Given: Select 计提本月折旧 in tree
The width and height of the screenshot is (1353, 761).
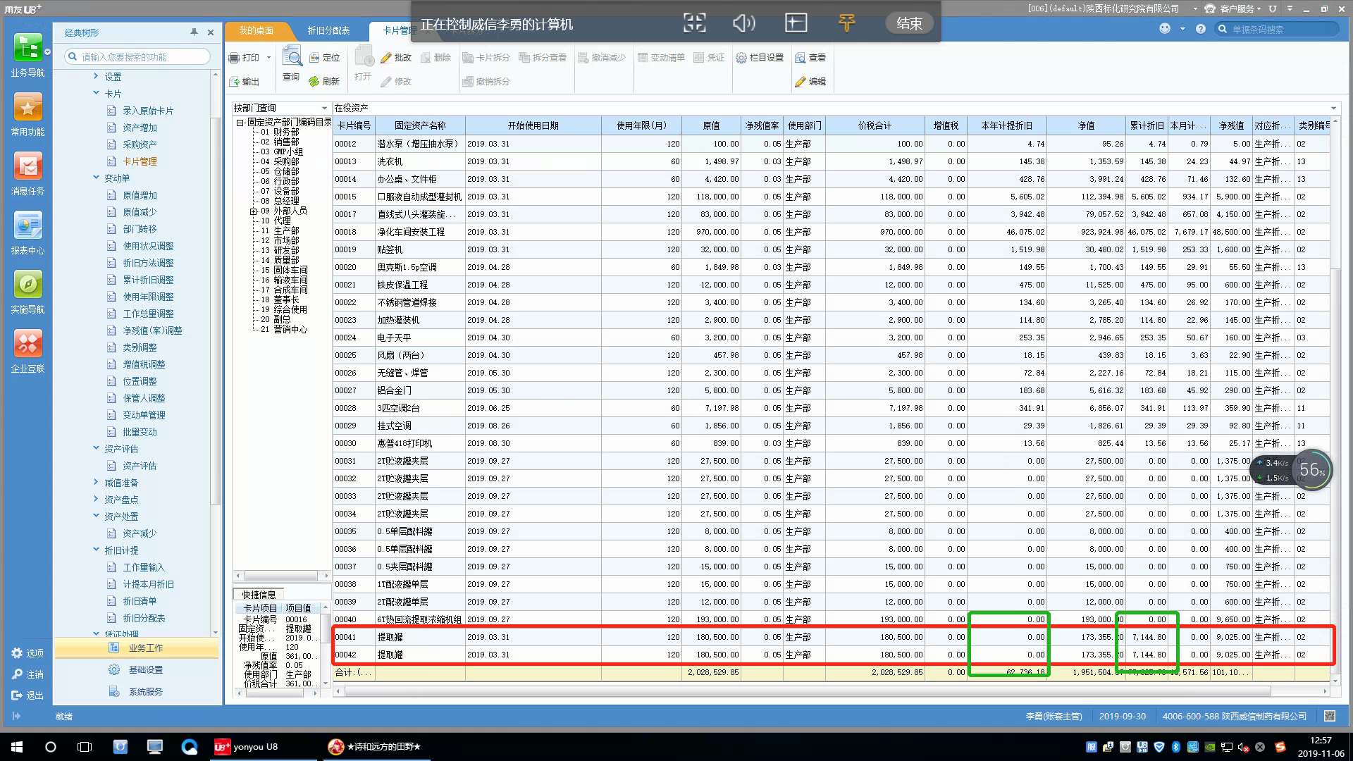Looking at the screenshot, I should [148, 584].
